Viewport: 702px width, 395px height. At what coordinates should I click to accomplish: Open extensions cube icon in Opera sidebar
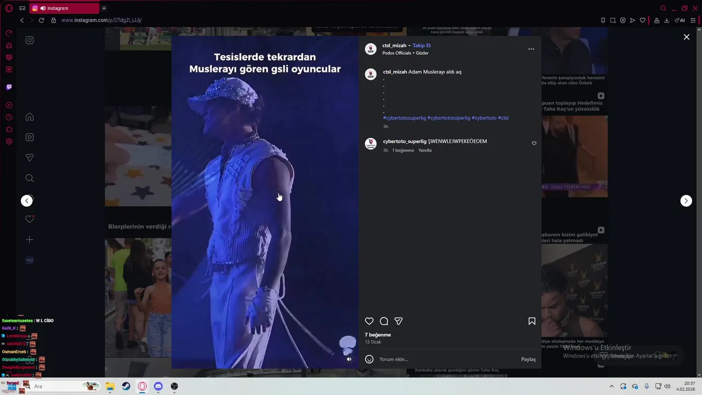click(x=9, y=129)
